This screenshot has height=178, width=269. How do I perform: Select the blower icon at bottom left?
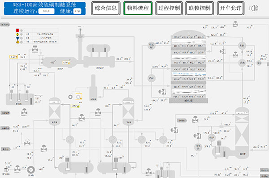31,170
